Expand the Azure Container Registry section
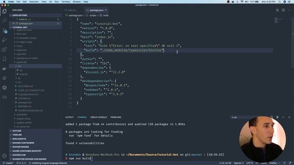Image resolution: width=294 pixels, height=165 pixels. [x=35, y=151]
